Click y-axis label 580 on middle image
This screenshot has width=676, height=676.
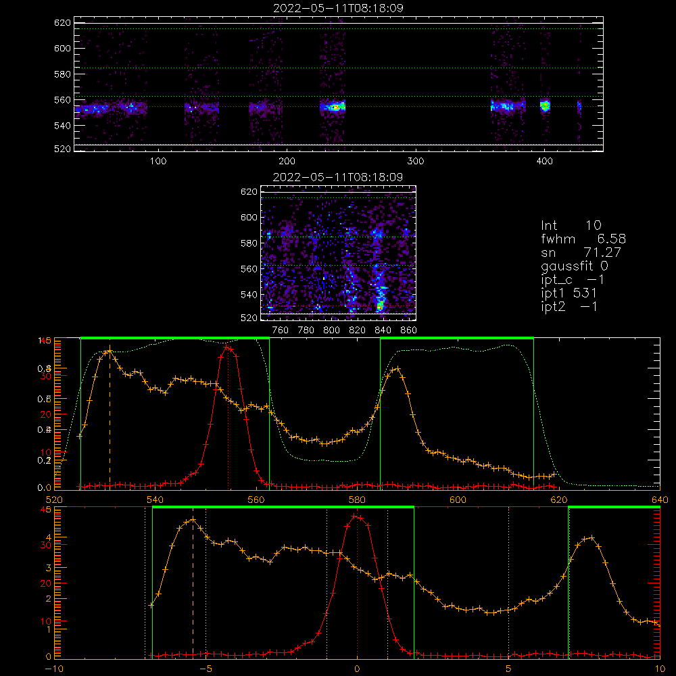point(249,243)
